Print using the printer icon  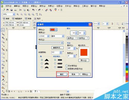[x=15, y=10]
